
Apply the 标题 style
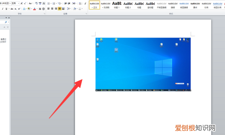point(139,5)
